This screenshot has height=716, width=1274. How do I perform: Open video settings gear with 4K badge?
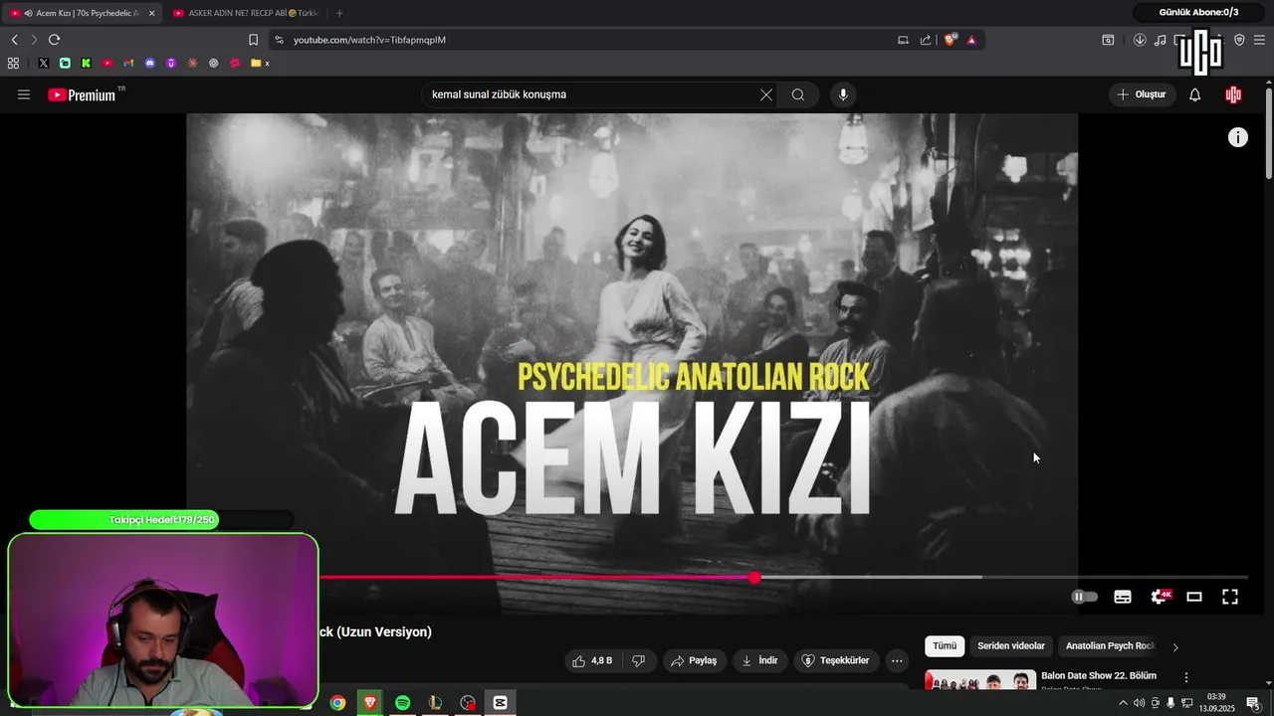[x=1161, y=597]
